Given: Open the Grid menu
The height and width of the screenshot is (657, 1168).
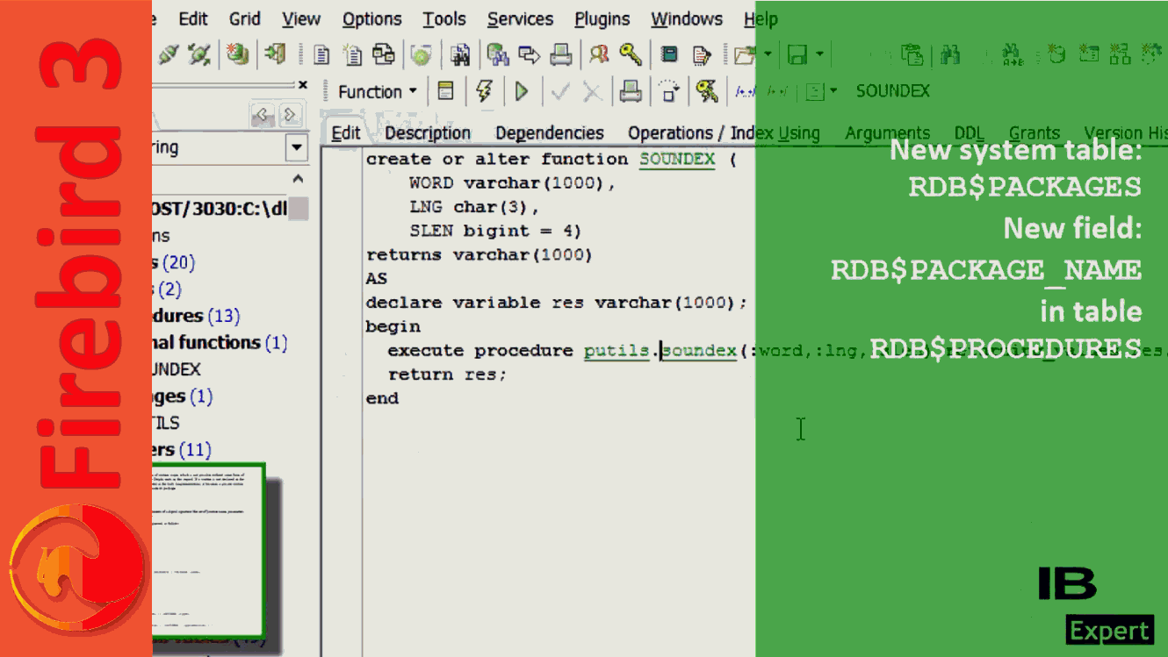Looking at the screenshot, I should [245, 18].
